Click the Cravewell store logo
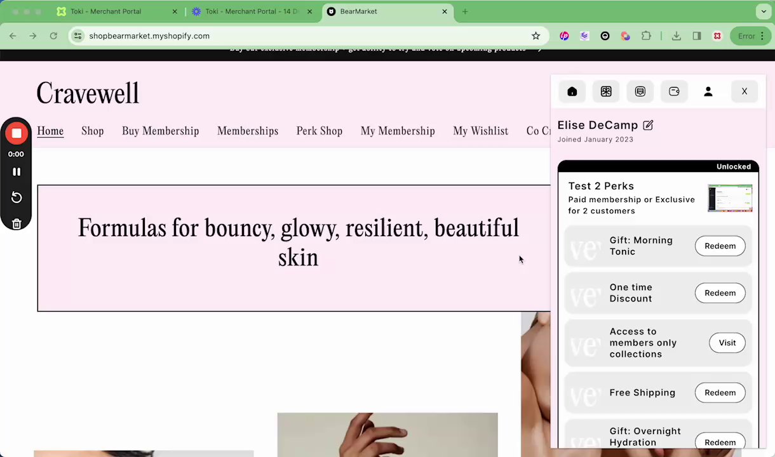 click(88, 93)
